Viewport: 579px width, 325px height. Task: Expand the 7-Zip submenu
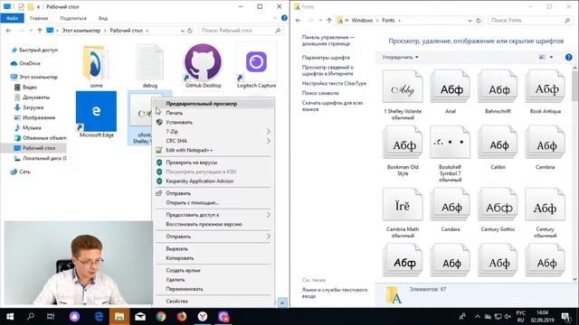[214, 131]
